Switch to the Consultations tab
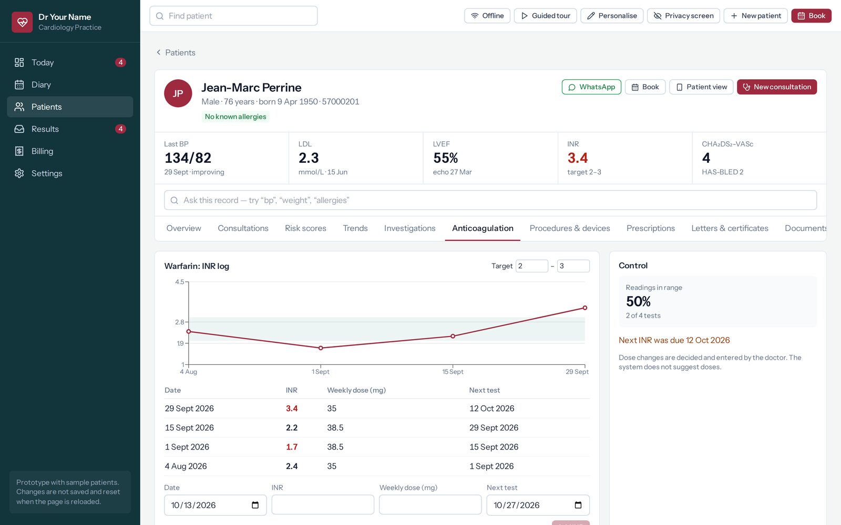 243,228
